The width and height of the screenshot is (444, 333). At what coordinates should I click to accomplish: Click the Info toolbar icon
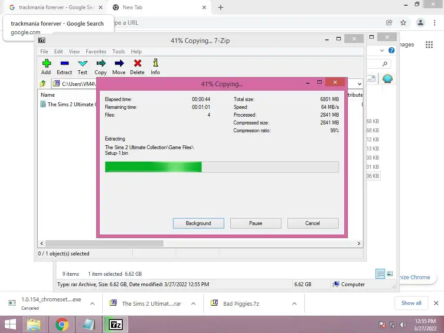(156, 62)
